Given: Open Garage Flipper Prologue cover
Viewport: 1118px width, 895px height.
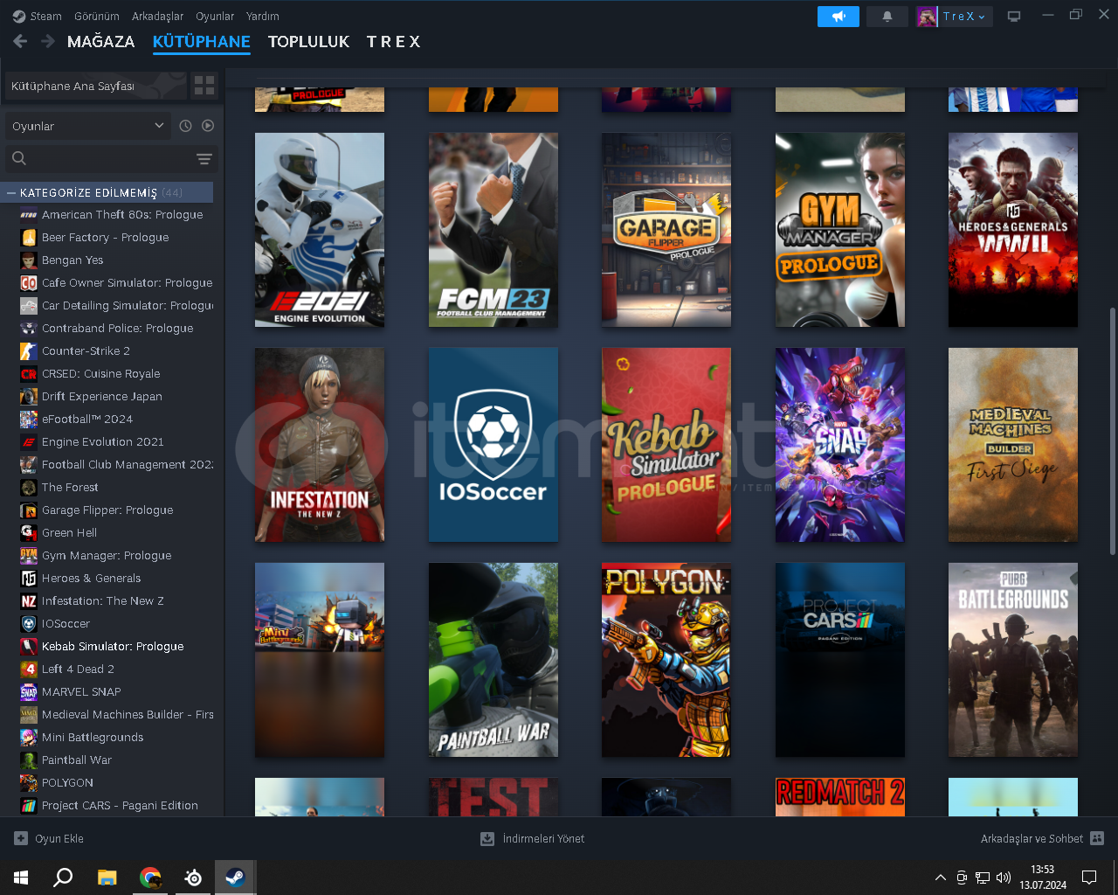Looking at the screenshot, I should tap(666, 230).
